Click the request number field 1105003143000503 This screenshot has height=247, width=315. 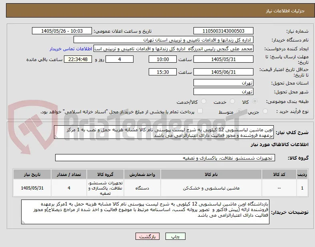tap(223, 31)
